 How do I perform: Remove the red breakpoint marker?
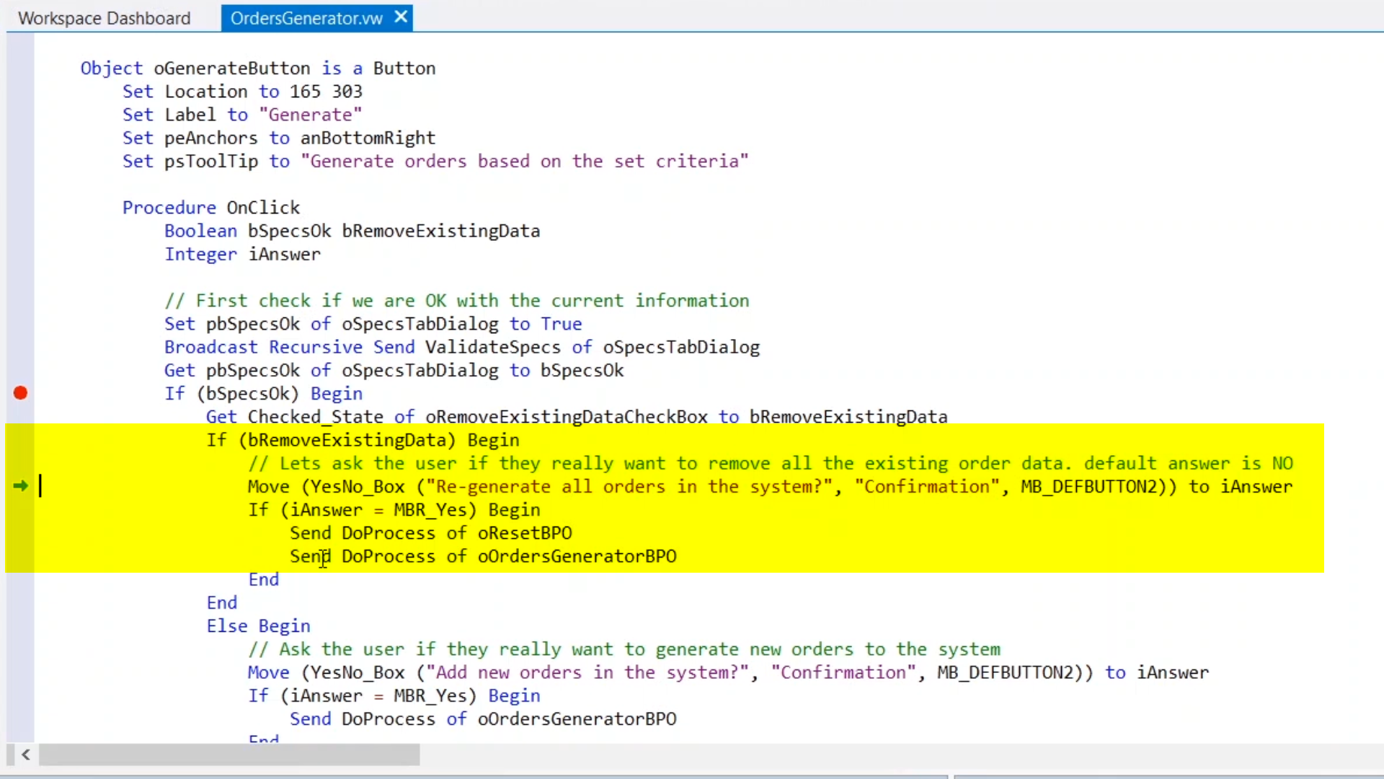pos(20,393)
